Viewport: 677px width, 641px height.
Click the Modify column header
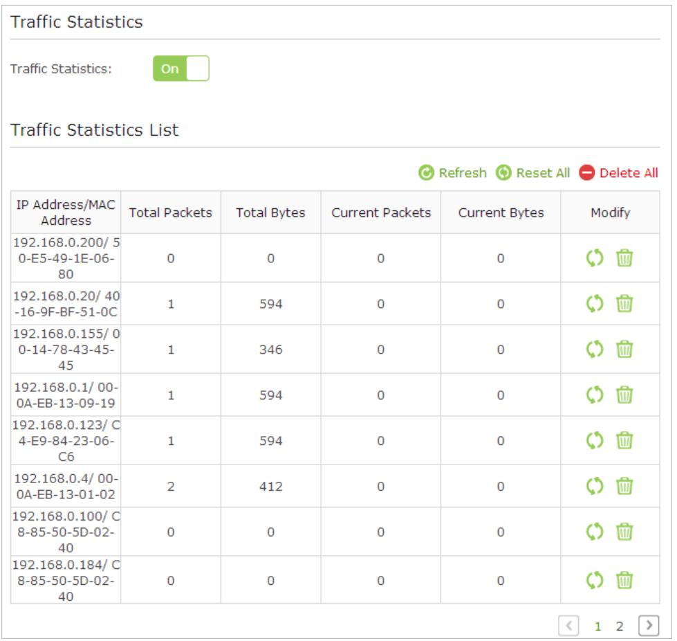click(610, 213)
